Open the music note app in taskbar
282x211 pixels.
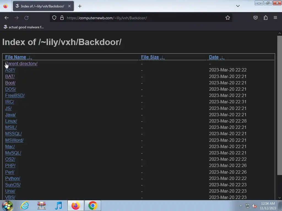[x=59, y=206]
